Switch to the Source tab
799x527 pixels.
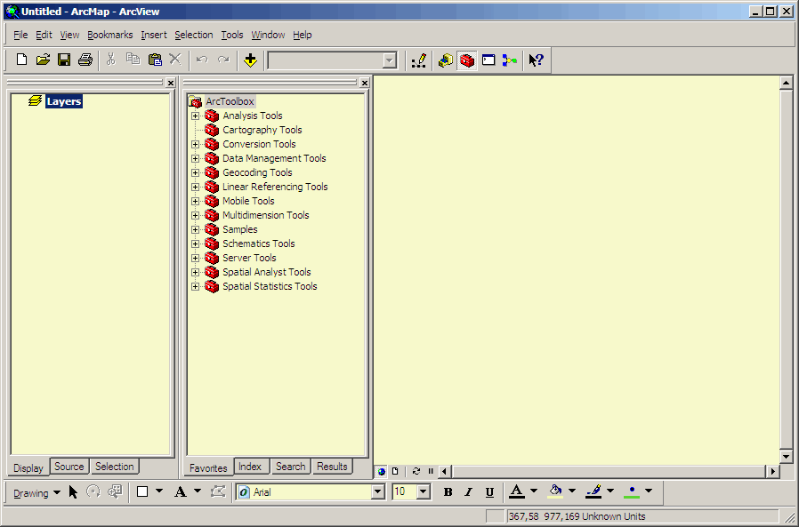click(x=69, y=467)
